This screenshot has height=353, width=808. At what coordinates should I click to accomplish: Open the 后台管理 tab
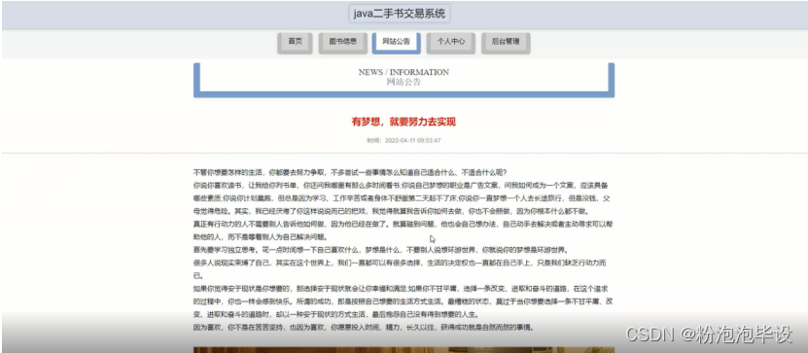pos(506,43)
